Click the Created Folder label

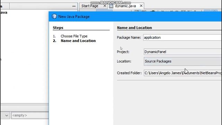[x=129, y=73]
